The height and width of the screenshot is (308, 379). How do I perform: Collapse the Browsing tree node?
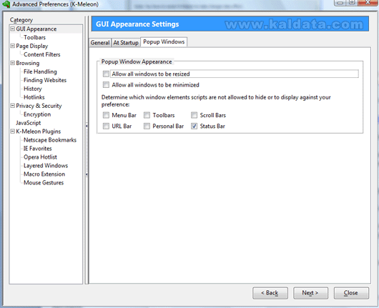13,63
